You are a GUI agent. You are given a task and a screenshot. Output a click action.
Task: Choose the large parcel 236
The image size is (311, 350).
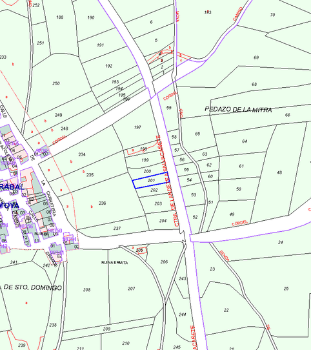click(102, 203)
